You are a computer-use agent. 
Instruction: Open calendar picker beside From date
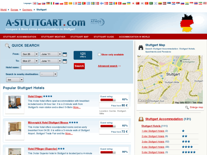coord(65,54)
